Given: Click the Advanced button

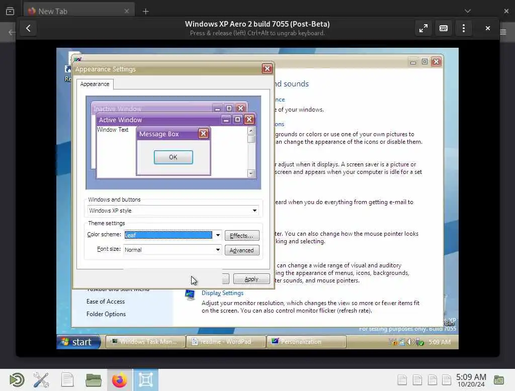Looking at the screenshot, I should [242, 250].
